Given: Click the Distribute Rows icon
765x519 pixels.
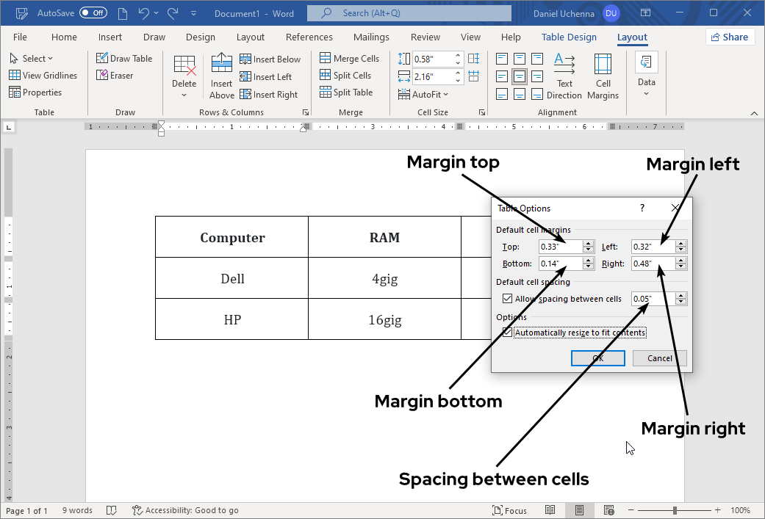Looking at the screenshot, I should (x=474, y=58).
